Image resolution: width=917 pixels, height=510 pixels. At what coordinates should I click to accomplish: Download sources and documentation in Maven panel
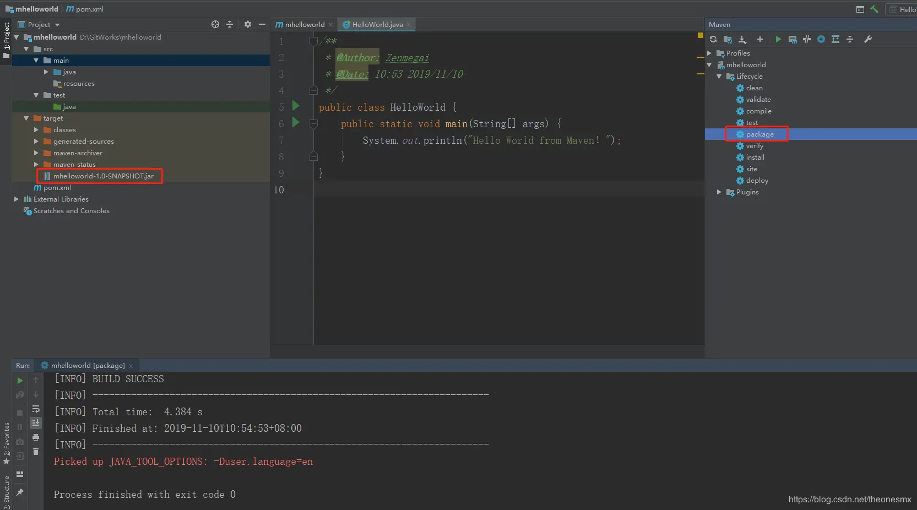click(742, 39)
